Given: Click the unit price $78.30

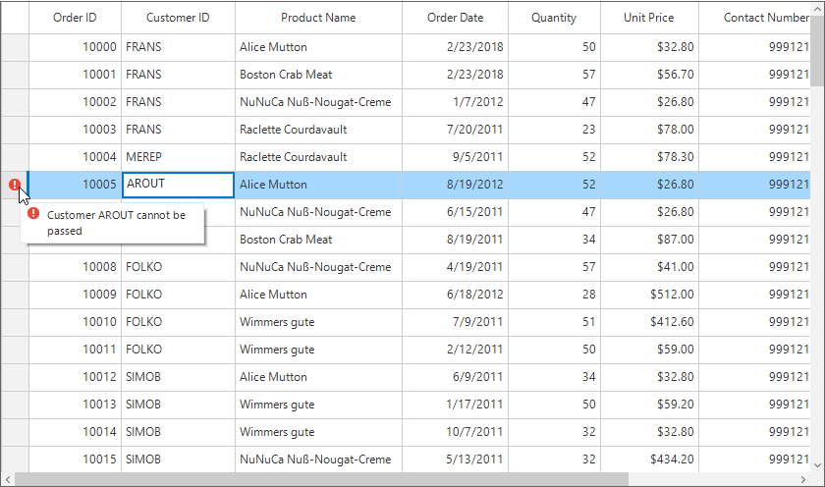Looking at the screenshot, I should point(650,157).
